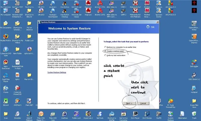Click the Help link in the wizard header
The height and width of the screenshot is (121, 201).
[x=153, y=27]
